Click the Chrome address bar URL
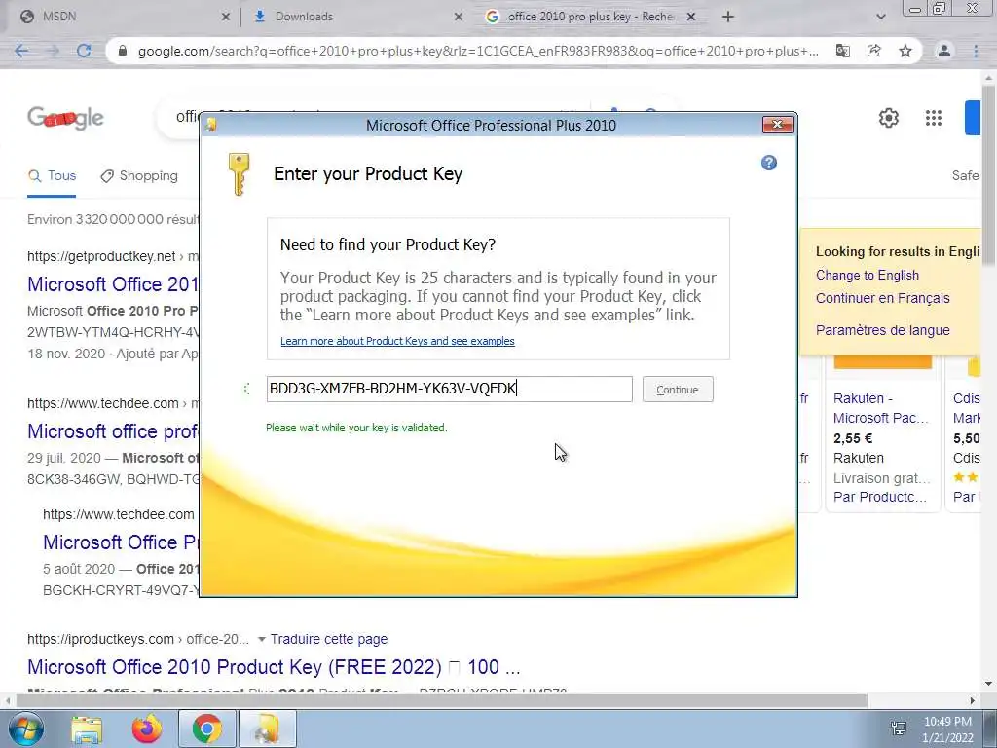Image resolution: width=997 pixels, height=748 pixels. pos(478,51)
